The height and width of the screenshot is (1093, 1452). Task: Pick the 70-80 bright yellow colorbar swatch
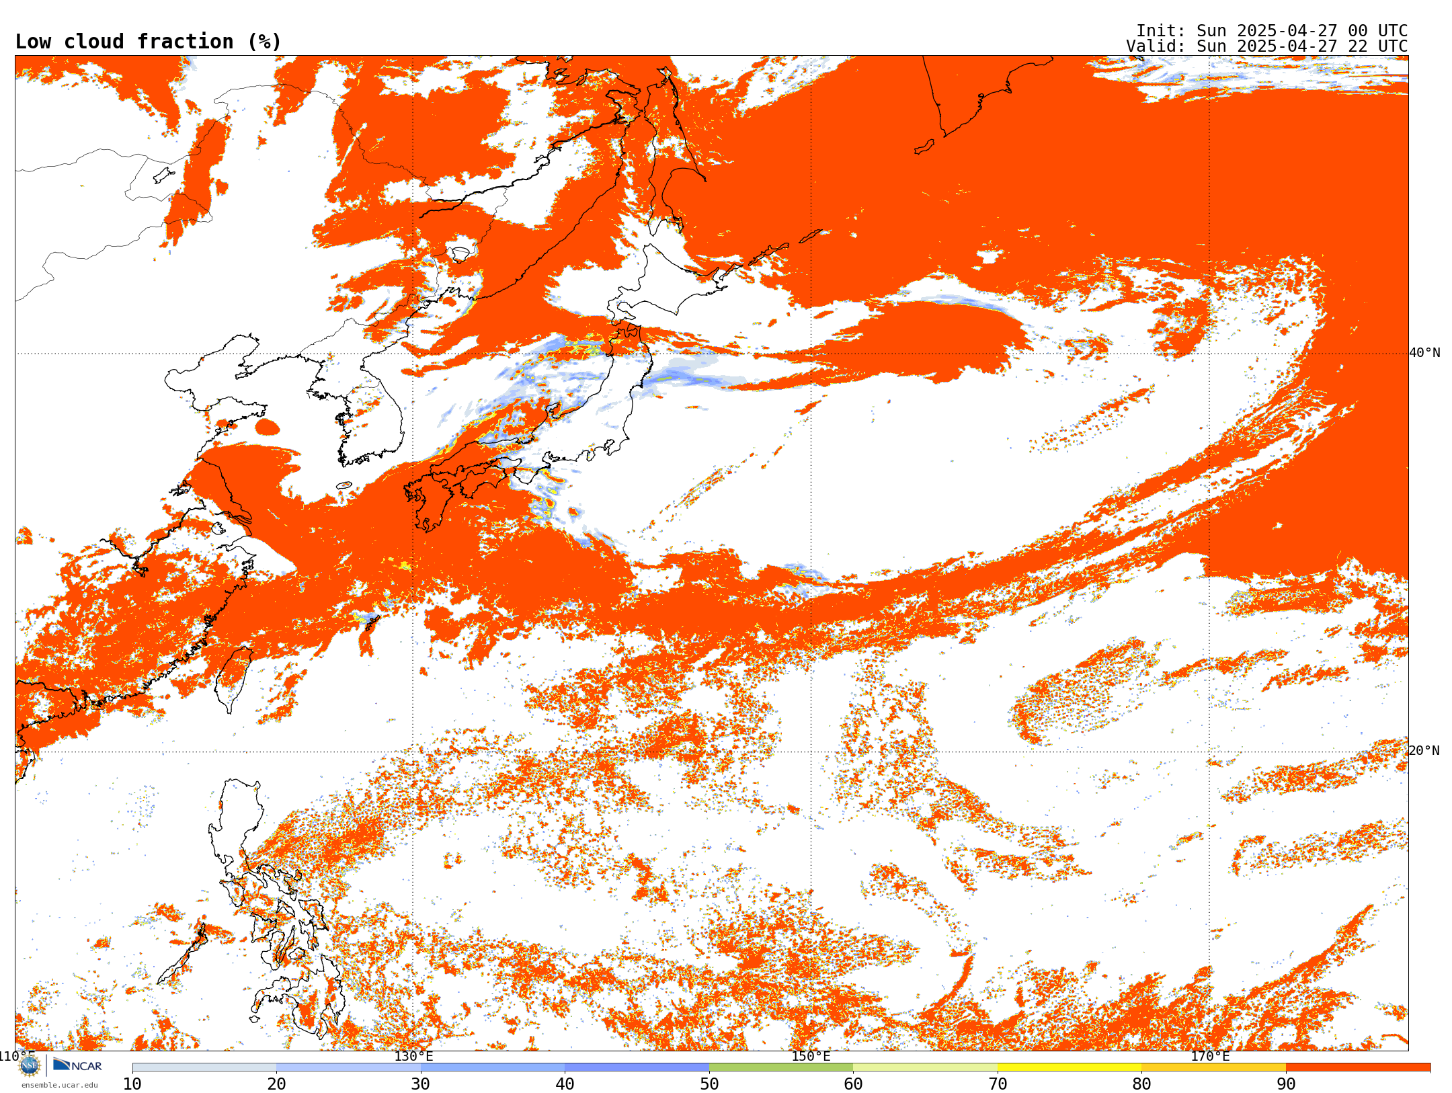[1070, 1067]
